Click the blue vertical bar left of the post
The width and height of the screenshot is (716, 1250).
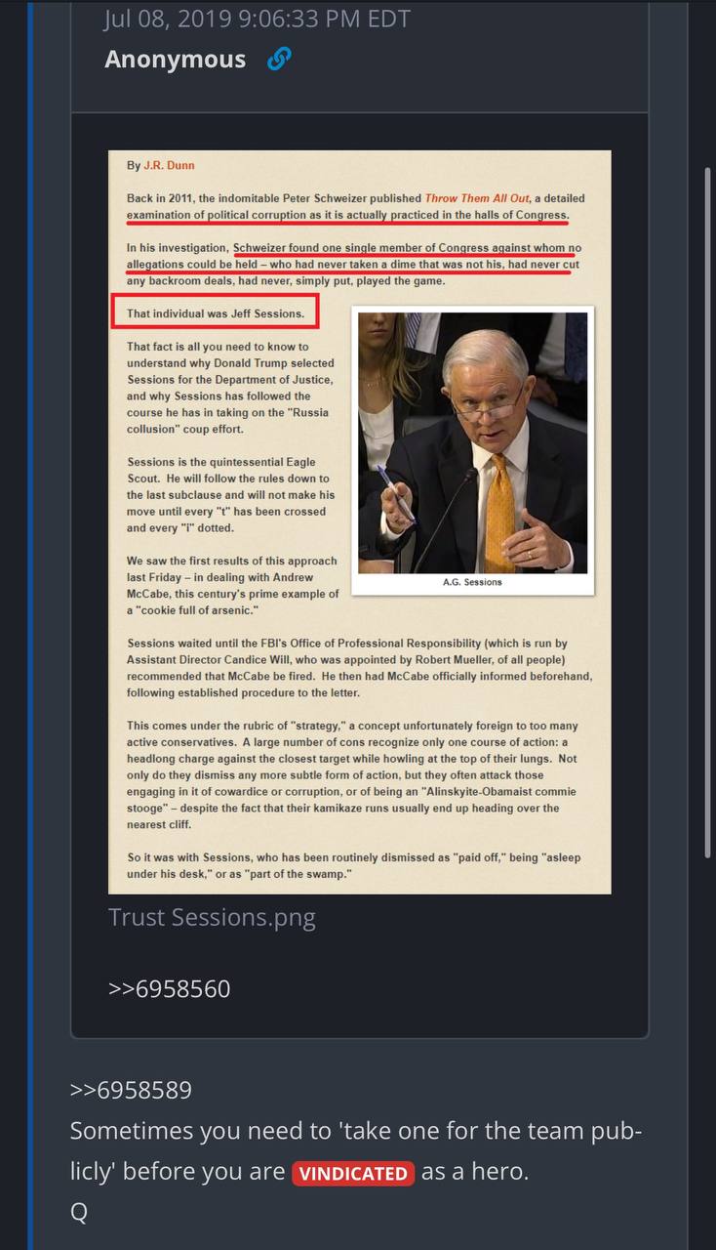[30, 625]
